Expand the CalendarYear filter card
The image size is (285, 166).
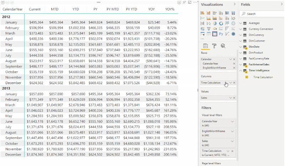tap(232, 122)
